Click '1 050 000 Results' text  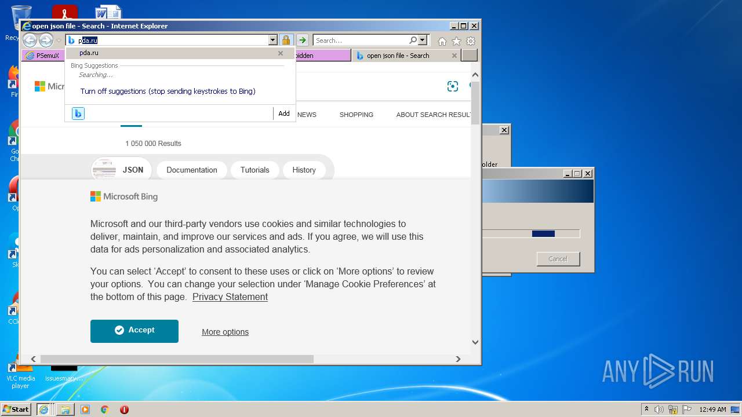tap(153, 144)
